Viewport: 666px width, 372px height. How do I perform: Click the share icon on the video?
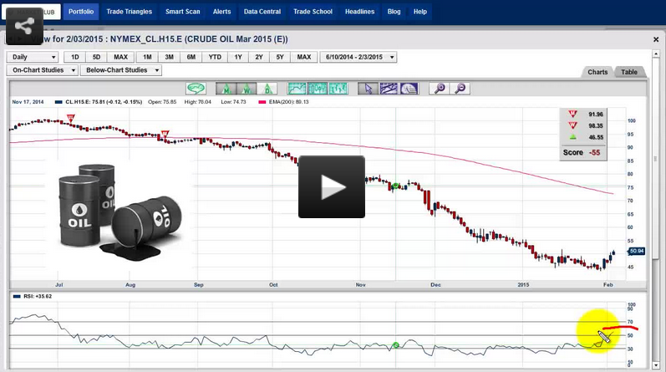(x=24, y=27)
